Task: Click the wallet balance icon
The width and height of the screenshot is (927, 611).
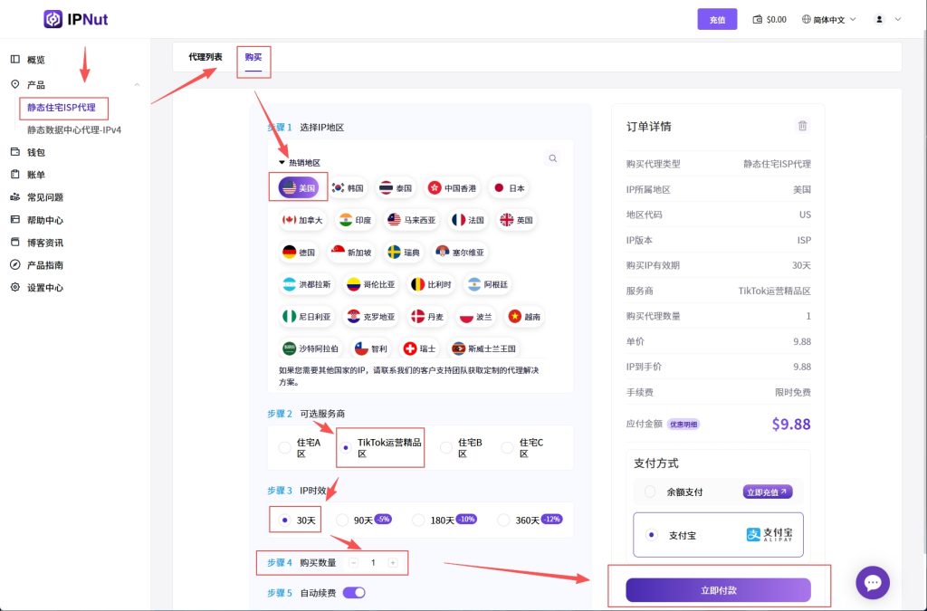Action: tap(757, 19)
